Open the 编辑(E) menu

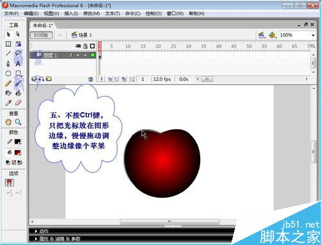pos(31,13)
